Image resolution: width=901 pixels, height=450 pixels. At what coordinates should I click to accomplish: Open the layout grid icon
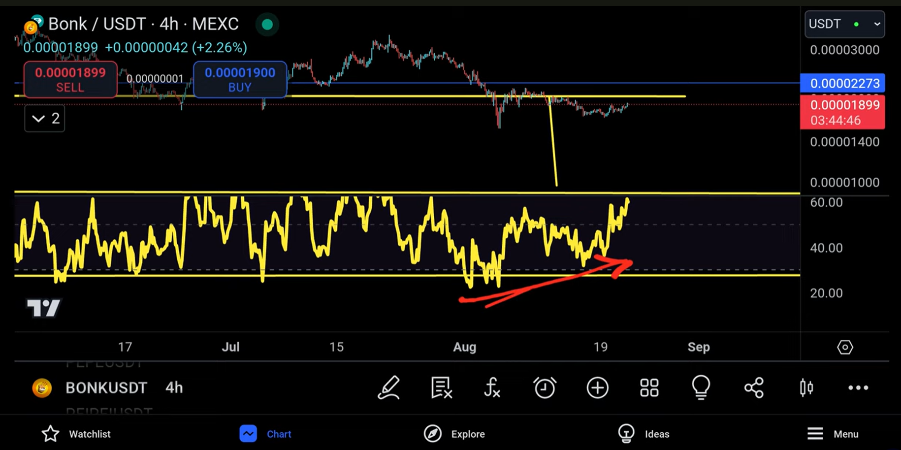[649, 387]
